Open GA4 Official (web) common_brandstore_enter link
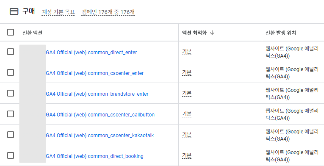The width and height of the screenshot is (324, 166). point(97,94)
